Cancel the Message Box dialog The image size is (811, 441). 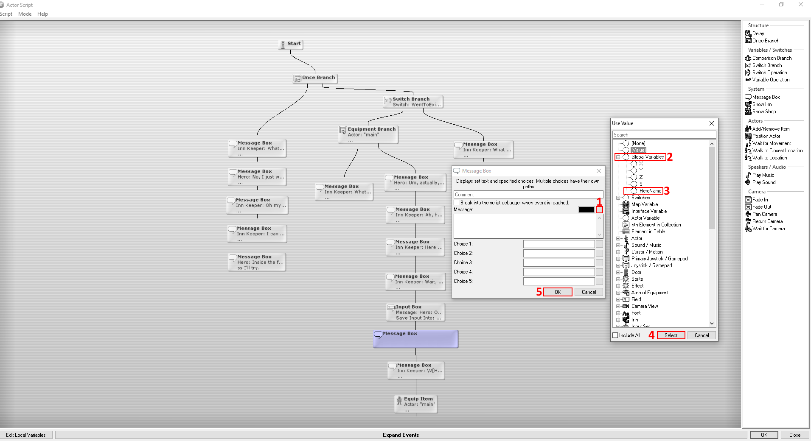coord(589,292)
